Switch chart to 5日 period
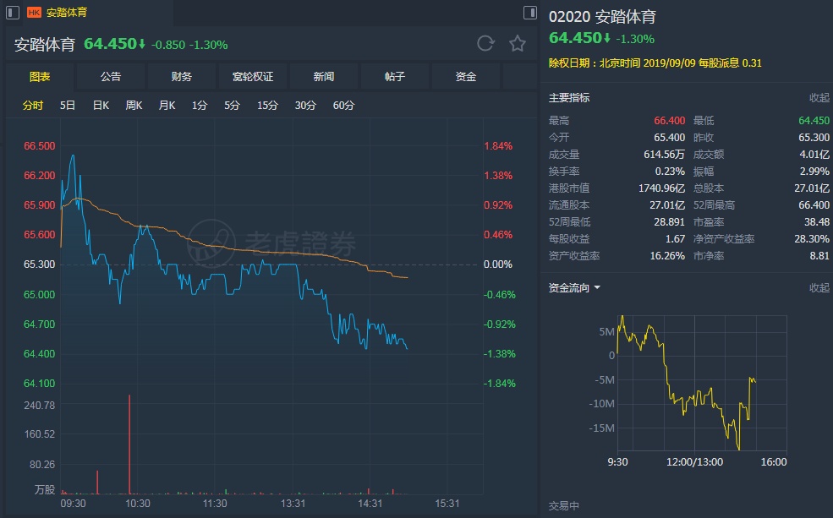Screen dimensions: 833x518 [x=68, y=106]
